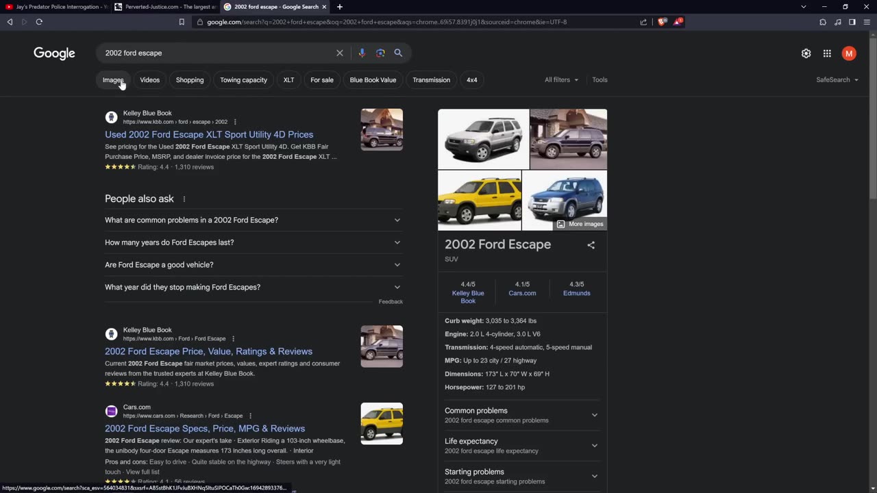Open Kelley Blue Book rating link
This screenshot has height=493, width=877.
tap(468, 297)
